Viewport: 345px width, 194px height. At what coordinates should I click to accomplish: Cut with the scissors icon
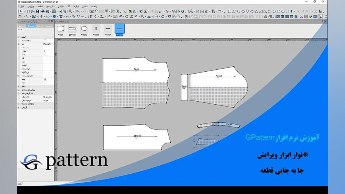(92, 12)
